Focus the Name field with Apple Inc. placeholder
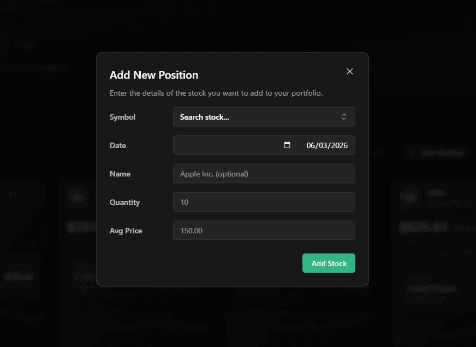The height and width of the screenshot is (347, 476). point(264,174)
